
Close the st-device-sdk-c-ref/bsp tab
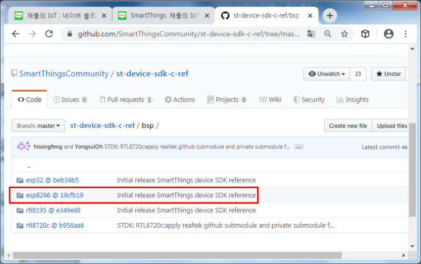coord(310,16)
